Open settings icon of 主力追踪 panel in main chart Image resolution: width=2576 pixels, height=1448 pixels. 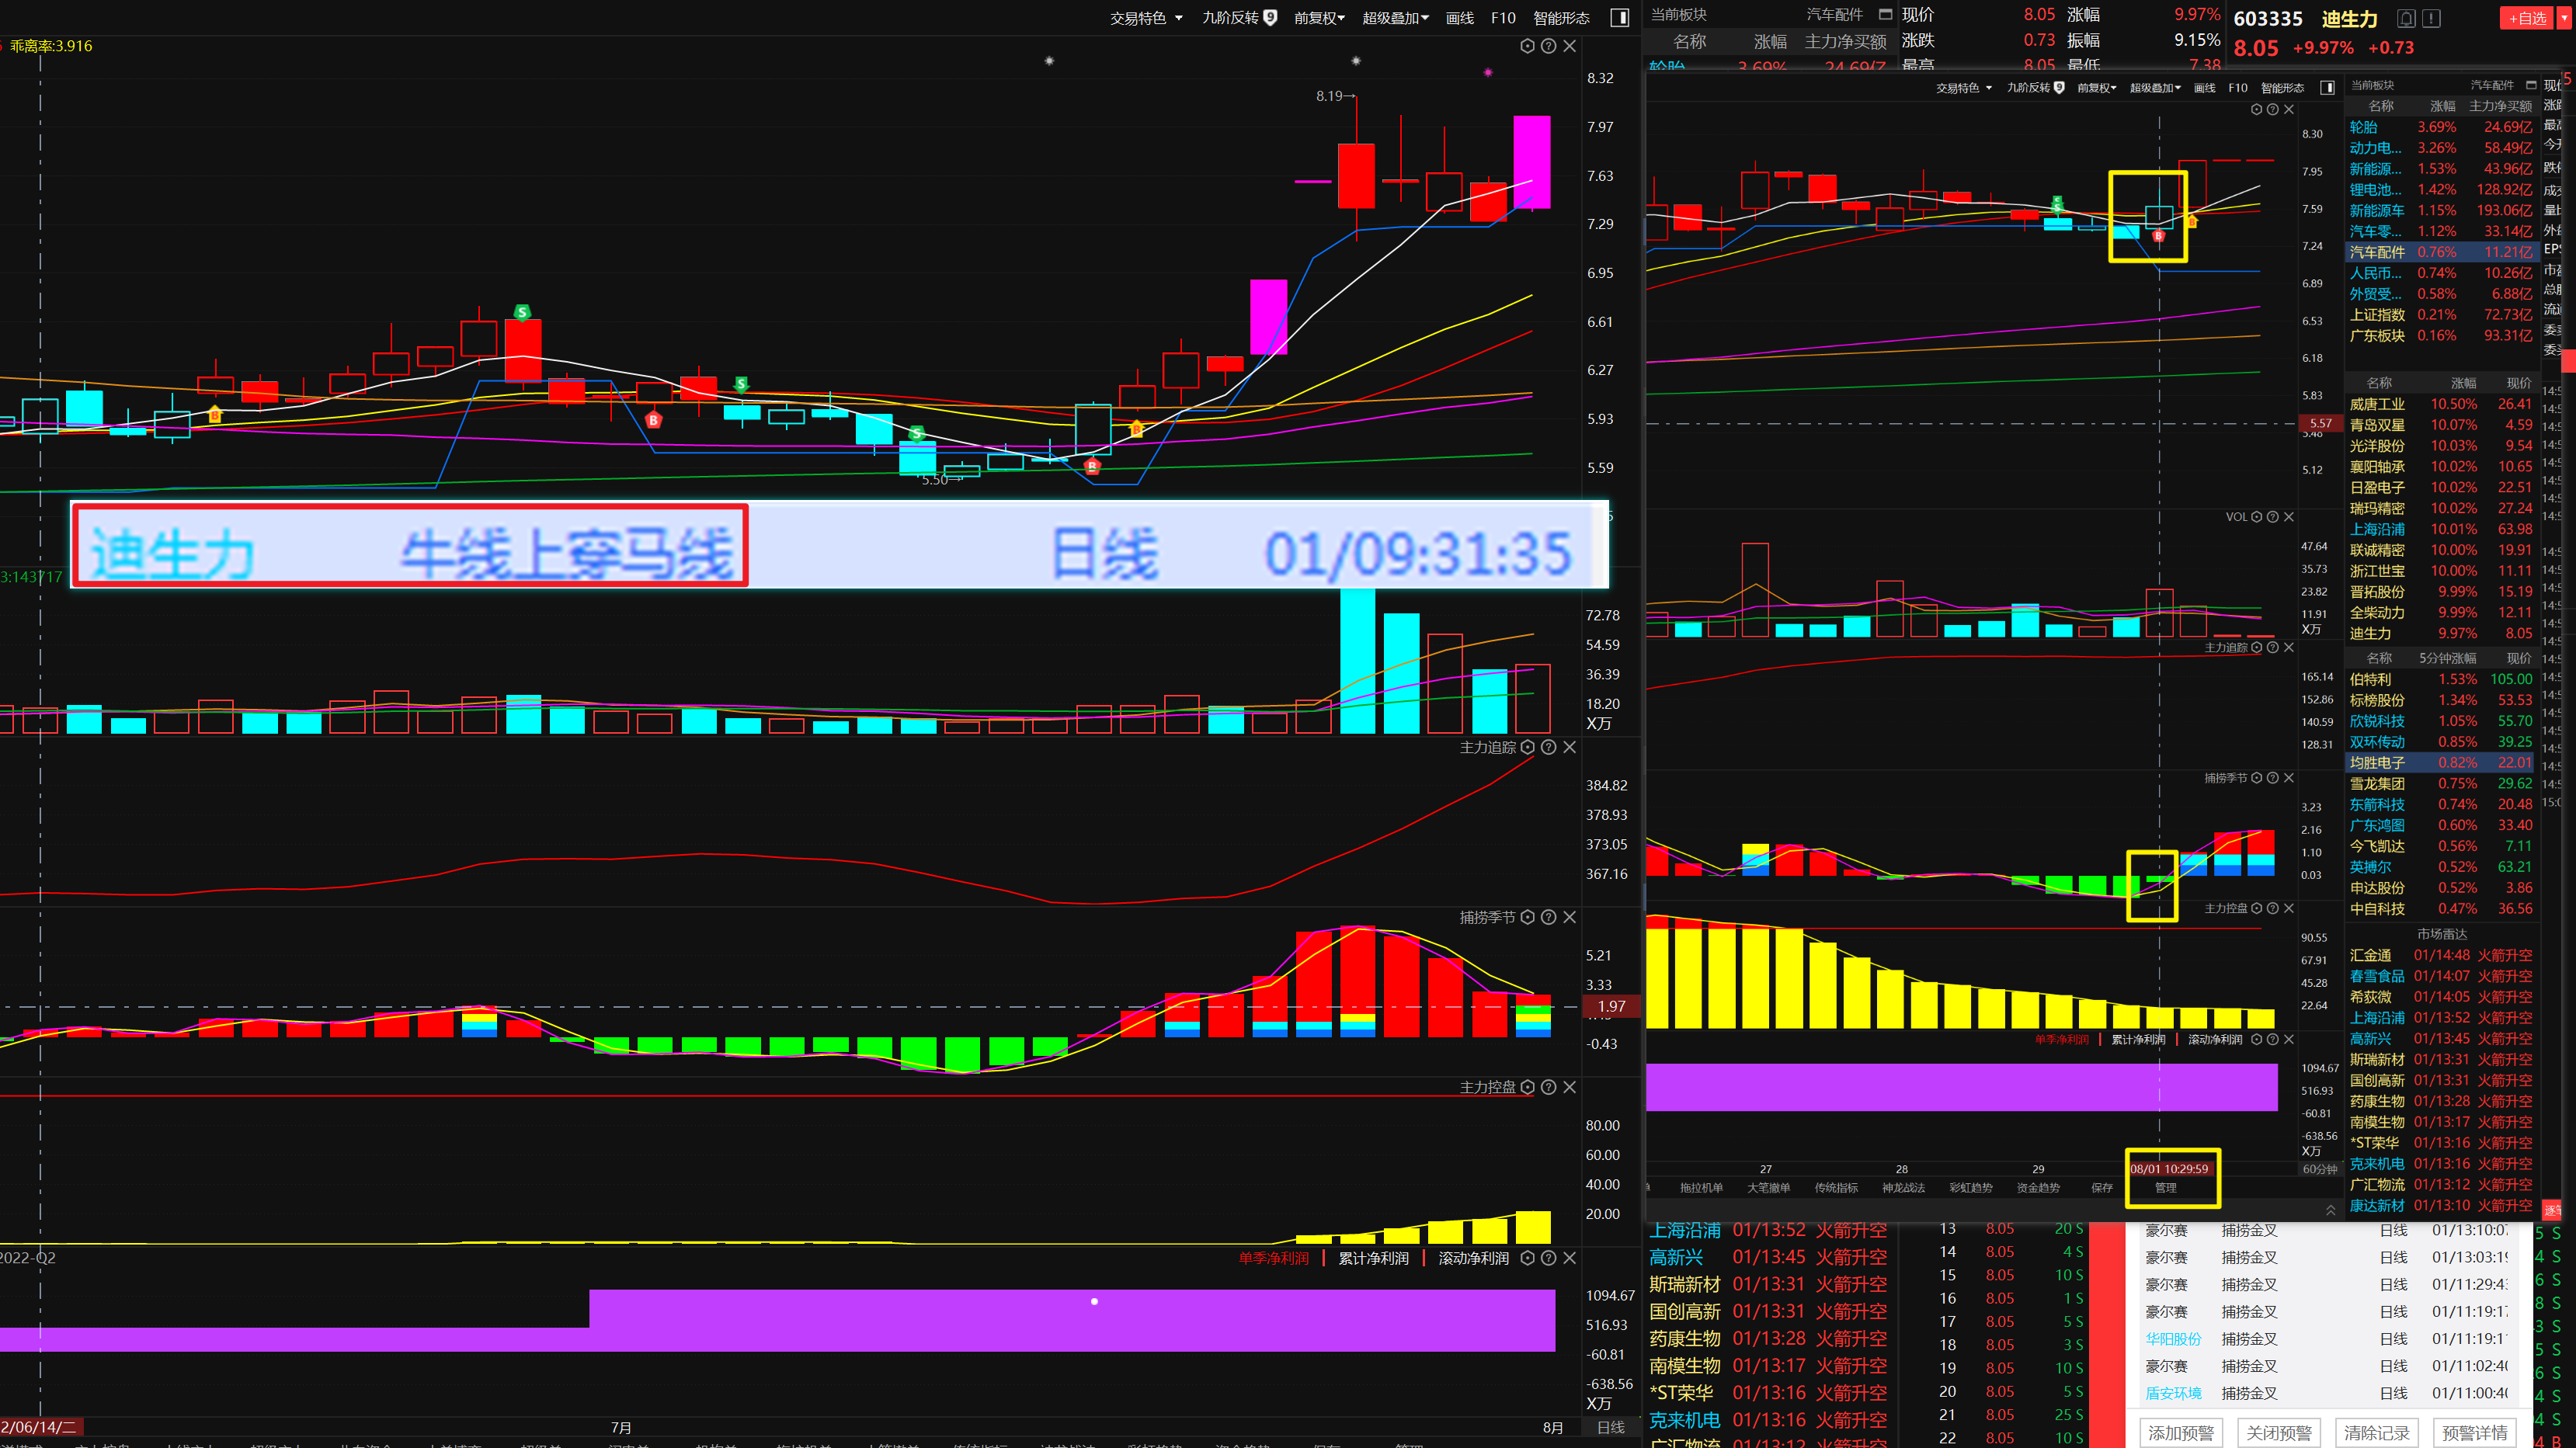(1527, 747)
